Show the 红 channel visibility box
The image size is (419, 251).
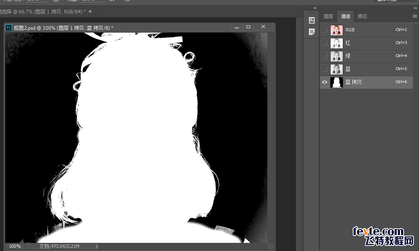pos(325,43)
